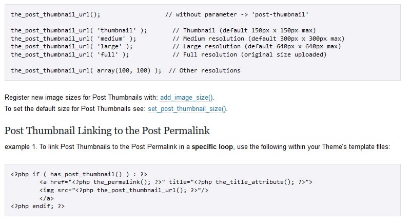Click the "// without parameter" code comment

click(237, 14)
